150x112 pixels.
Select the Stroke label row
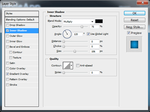point(22,85)
